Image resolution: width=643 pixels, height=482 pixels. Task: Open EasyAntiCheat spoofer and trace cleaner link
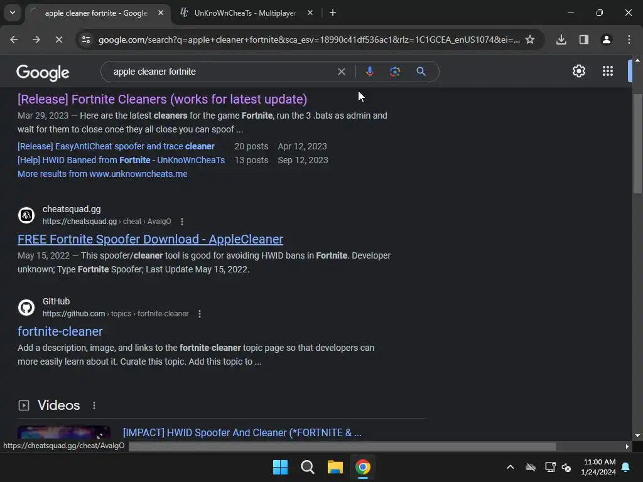click(116, 146)
